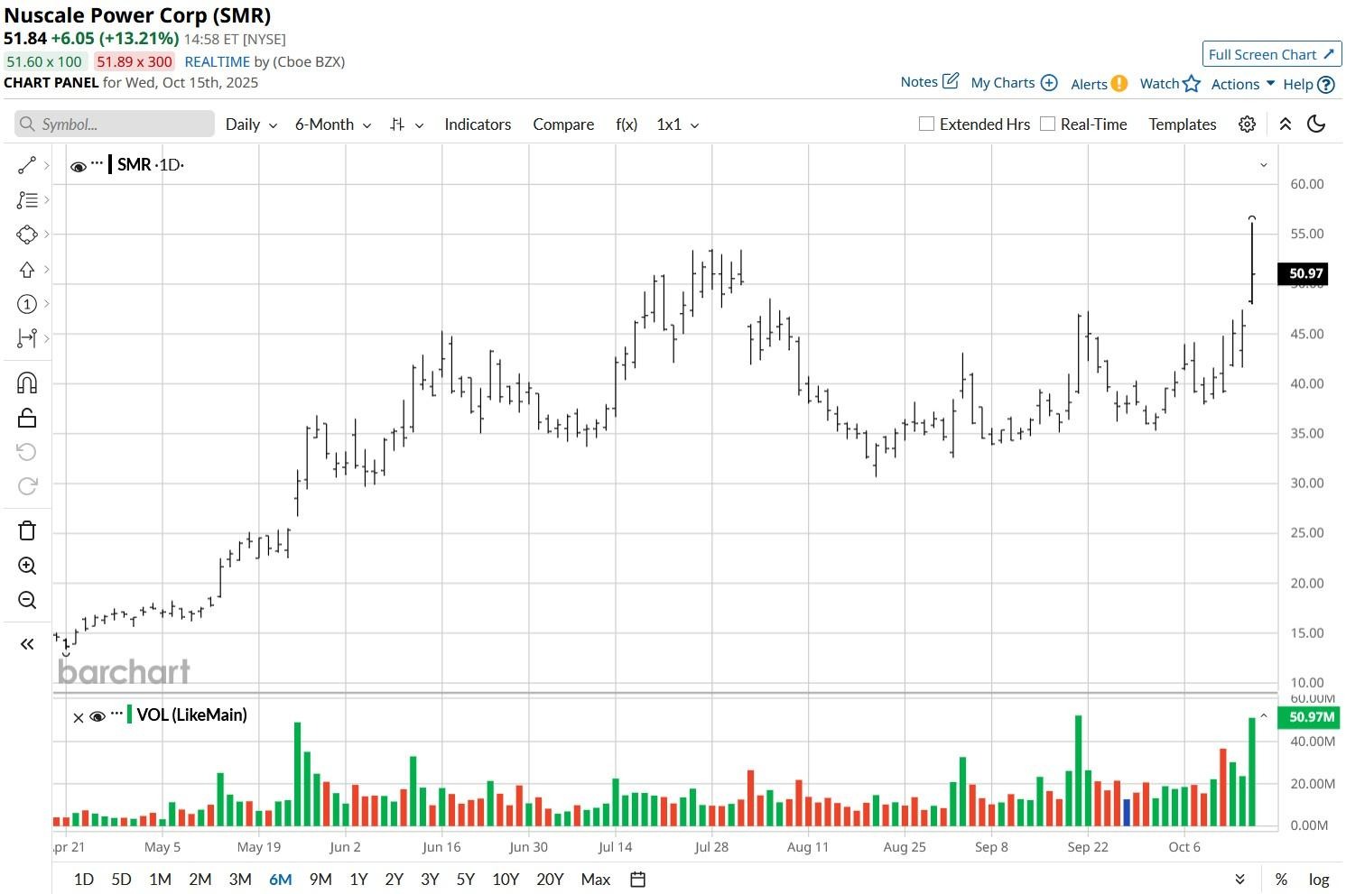Toggle the magnet snap mode
Image resolution: width=1346 pixels, height=894 pixels.
(27, 383)
